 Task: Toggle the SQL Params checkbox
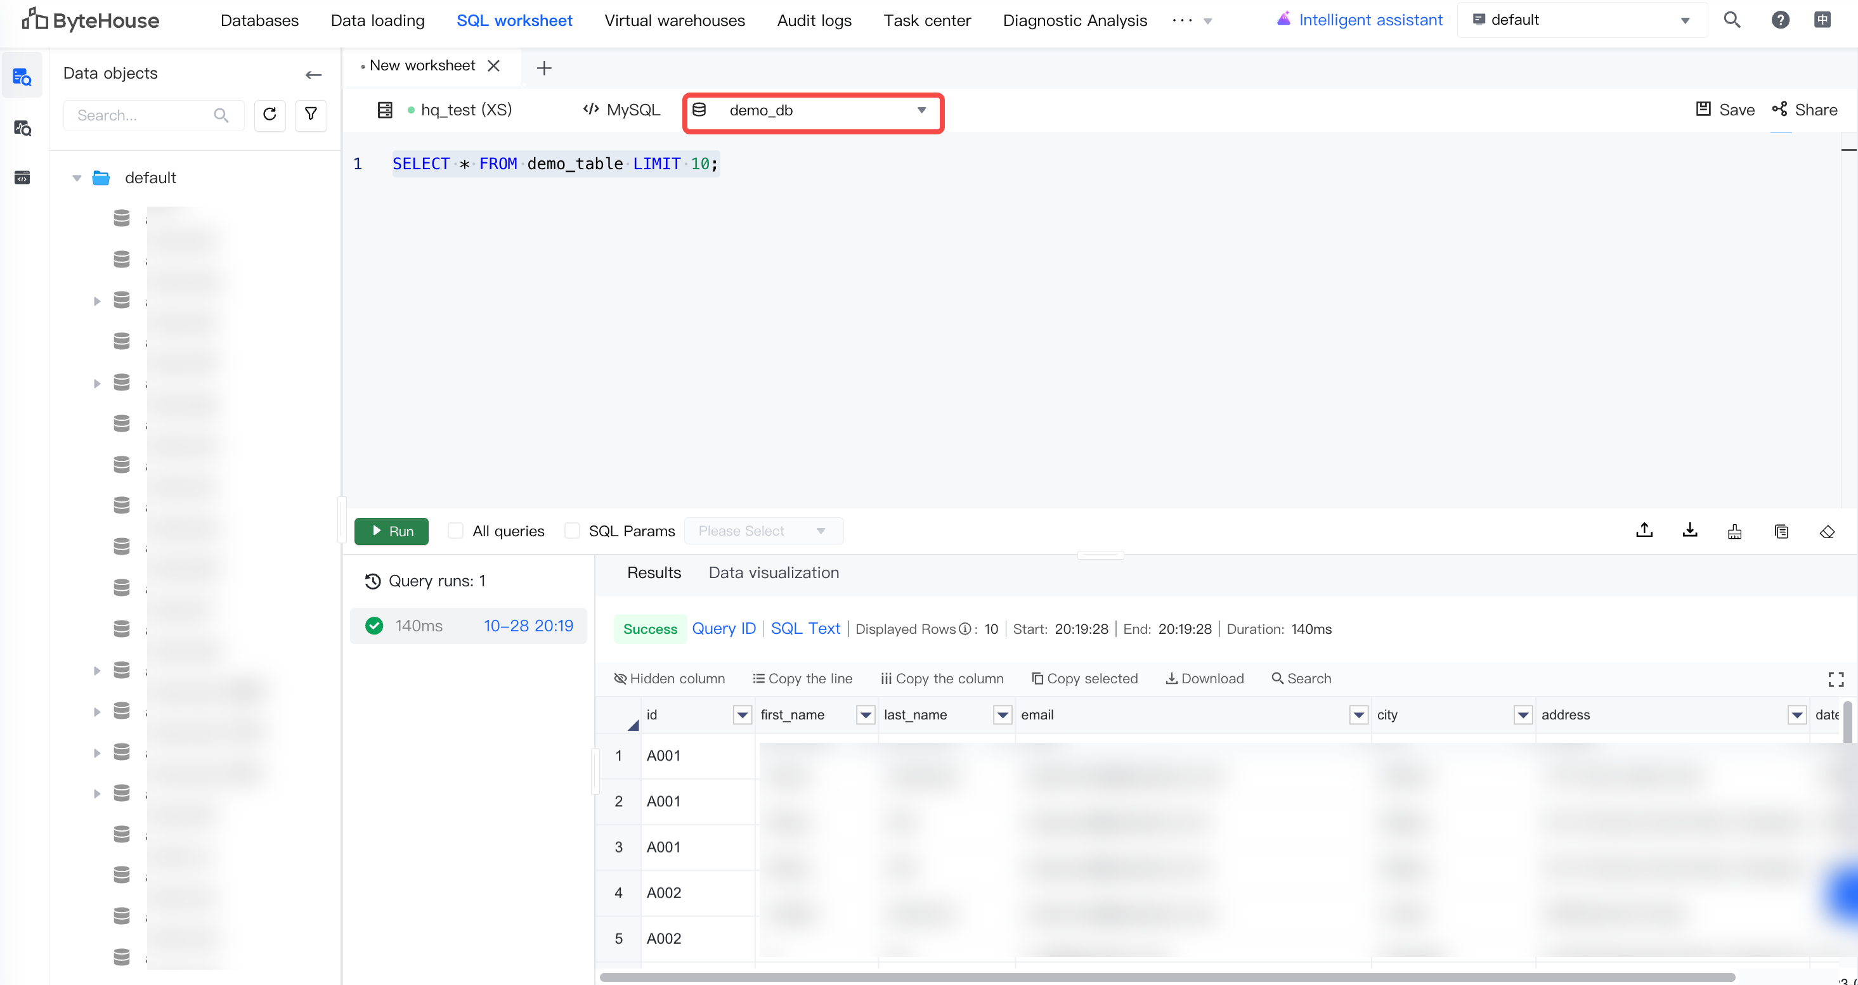click(572, 531)
